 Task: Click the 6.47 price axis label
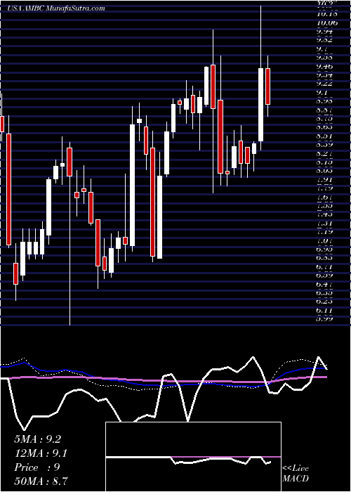click(324, 284)
